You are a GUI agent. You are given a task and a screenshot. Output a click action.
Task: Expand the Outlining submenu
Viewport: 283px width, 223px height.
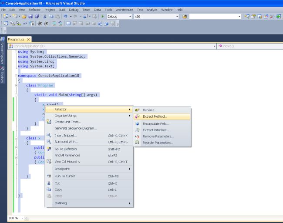(x=89, y=203)
